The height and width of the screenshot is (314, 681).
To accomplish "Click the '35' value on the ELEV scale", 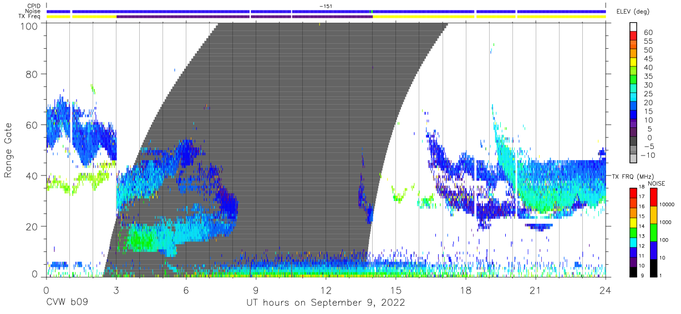I will pyautogui.click(x=648, y=76).
